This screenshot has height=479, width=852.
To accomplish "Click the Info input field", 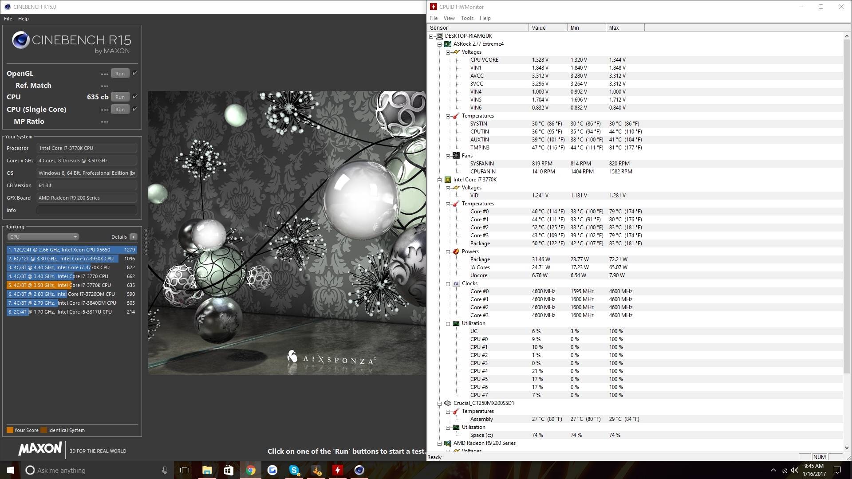I will [x=87, y=210].
